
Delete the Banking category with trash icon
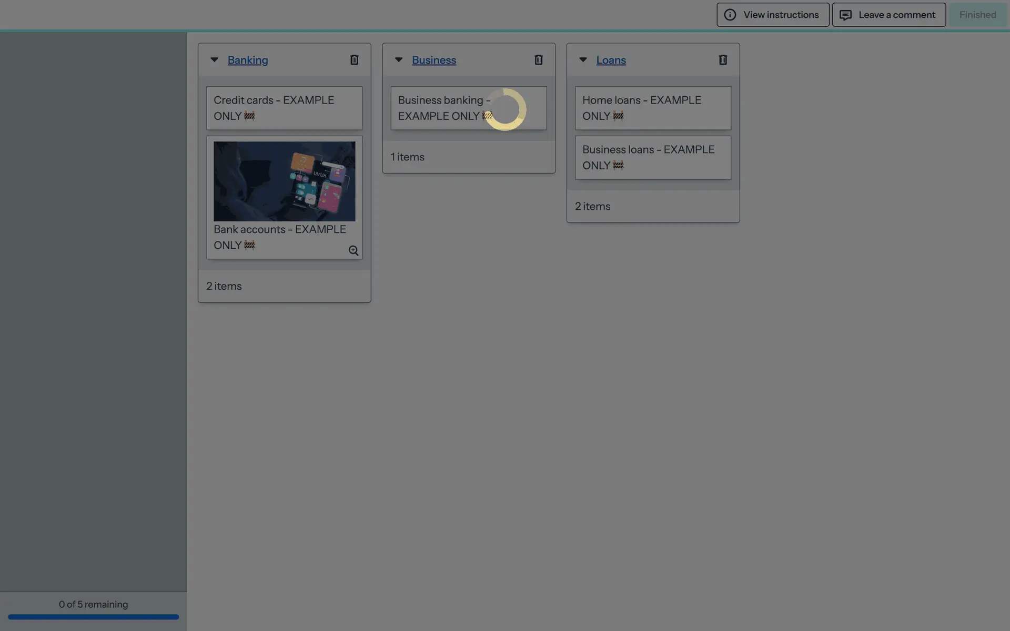coord(354,60)
